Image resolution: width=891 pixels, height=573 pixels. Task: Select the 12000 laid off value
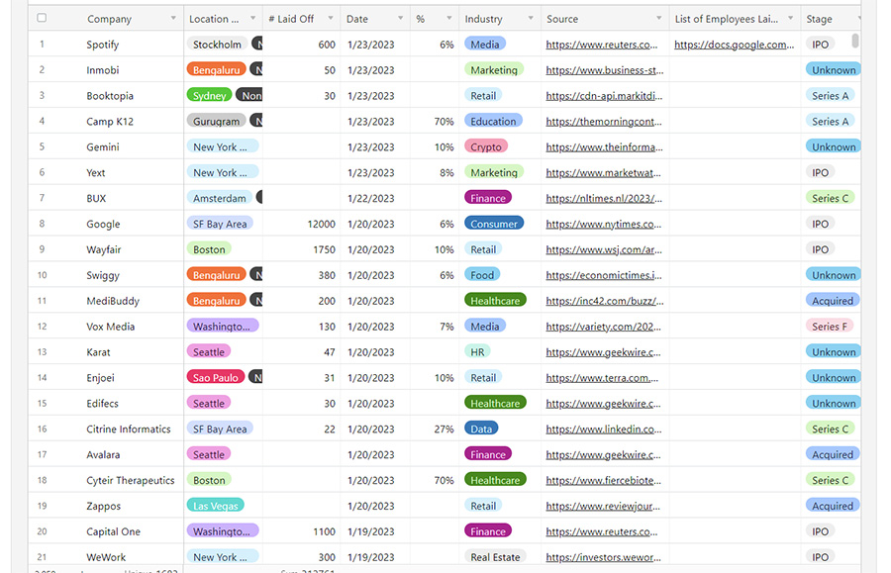(x=321, y=224)
